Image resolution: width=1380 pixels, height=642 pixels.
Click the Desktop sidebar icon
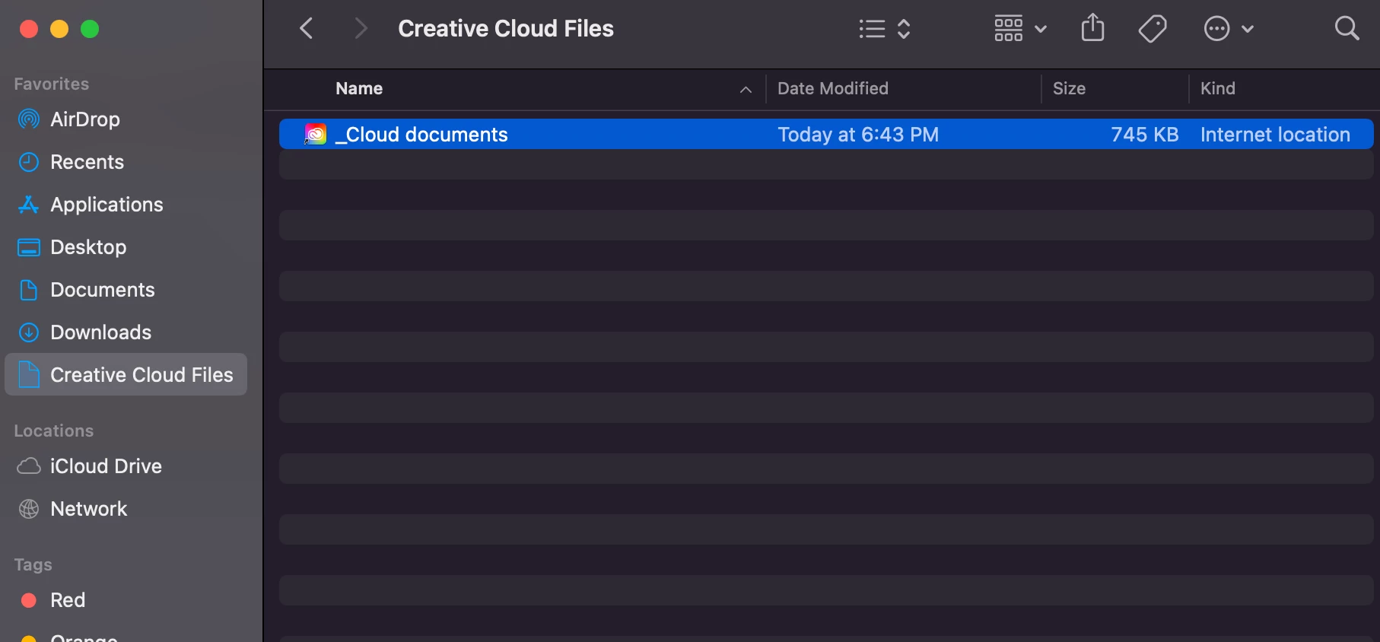click(29, 247)
